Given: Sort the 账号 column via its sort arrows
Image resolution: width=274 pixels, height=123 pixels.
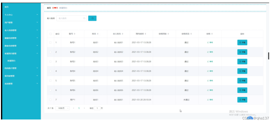Looking at the screenshot, I should click(75, 34).
